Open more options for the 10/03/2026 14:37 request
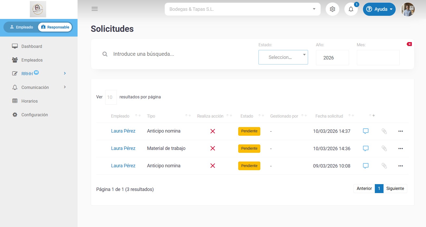 (400, 131)
